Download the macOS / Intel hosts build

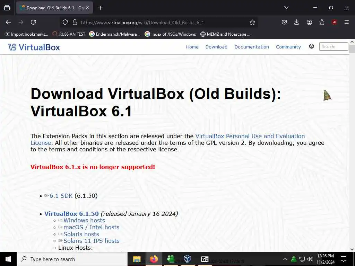point(91,227)
